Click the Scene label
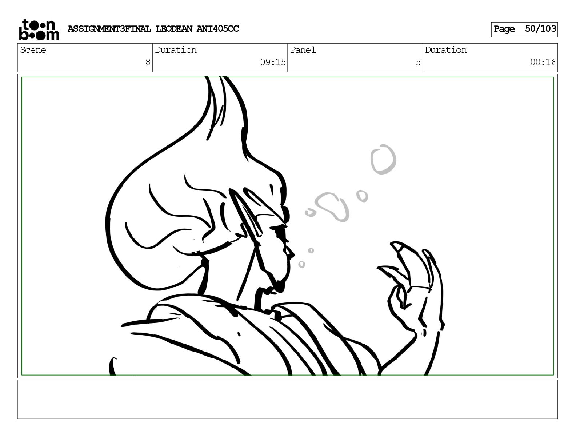 33,50
